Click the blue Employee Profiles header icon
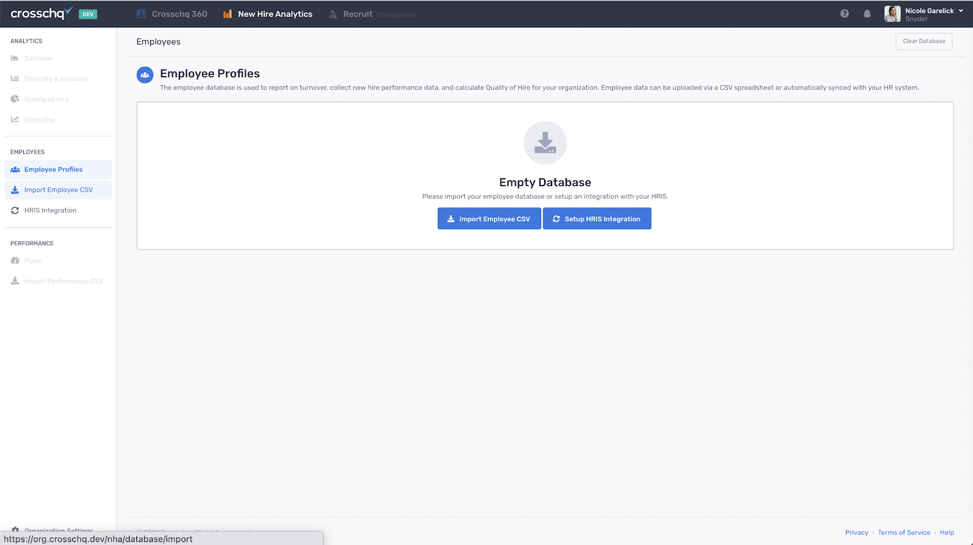This screenshot has width=973, height=545. (145, 75)
